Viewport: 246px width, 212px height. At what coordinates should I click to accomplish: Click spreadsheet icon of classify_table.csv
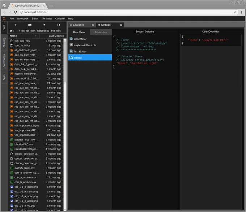coord(12,168)
